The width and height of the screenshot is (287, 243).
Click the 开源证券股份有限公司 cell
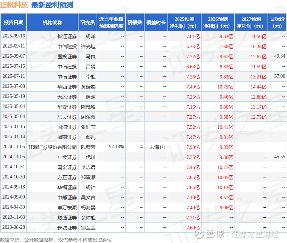pyautogui.click(x=52, y=147)
